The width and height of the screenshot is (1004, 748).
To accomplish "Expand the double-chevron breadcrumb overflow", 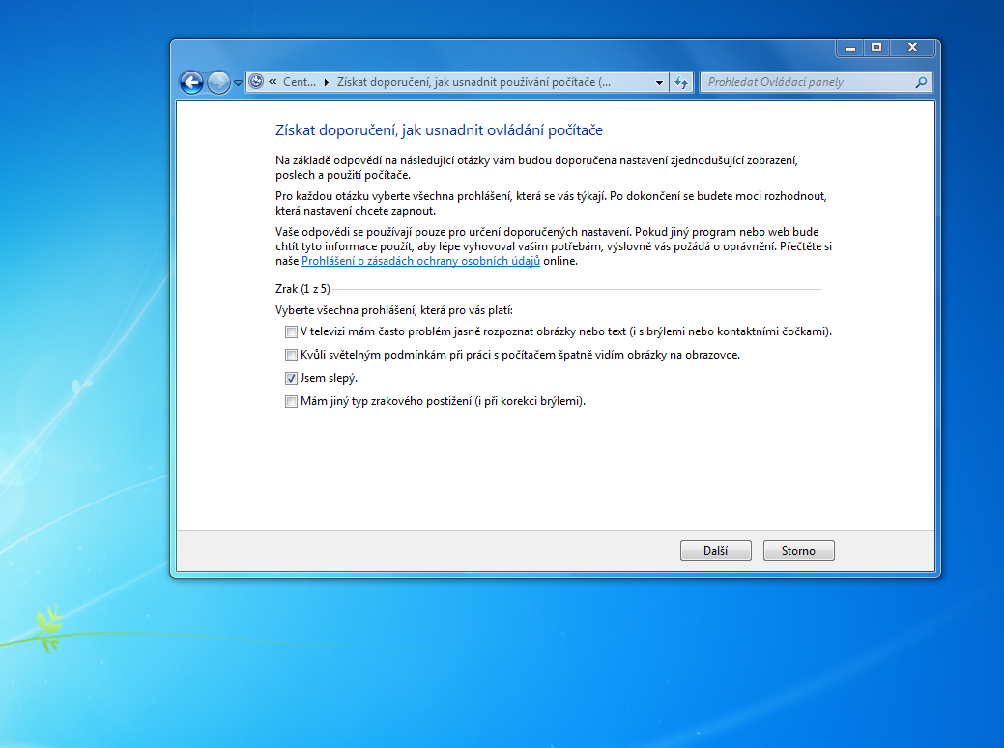I will (x=273, y=82).
